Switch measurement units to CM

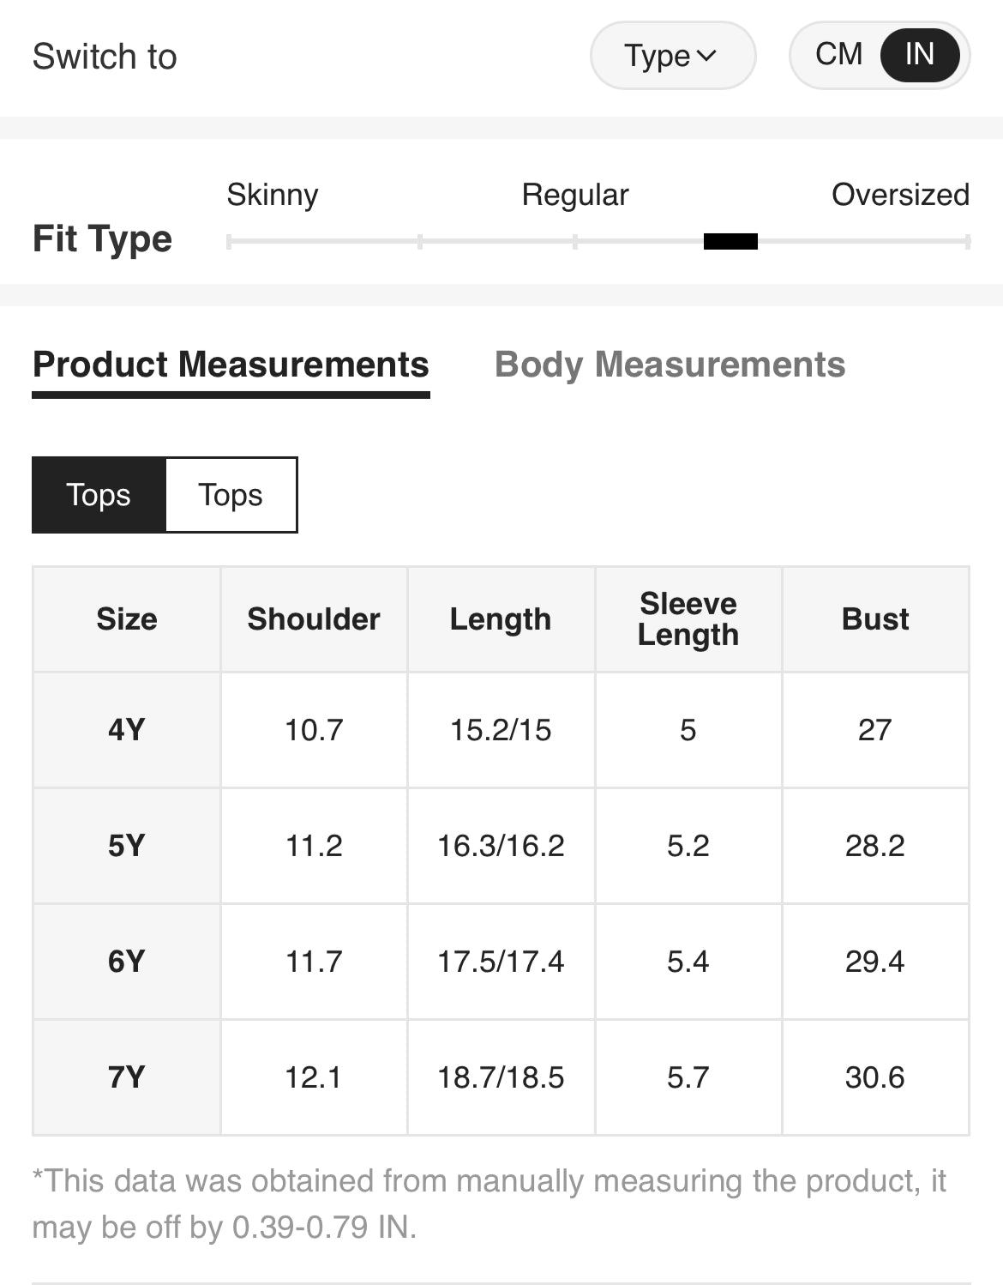(x=838, y=55)
